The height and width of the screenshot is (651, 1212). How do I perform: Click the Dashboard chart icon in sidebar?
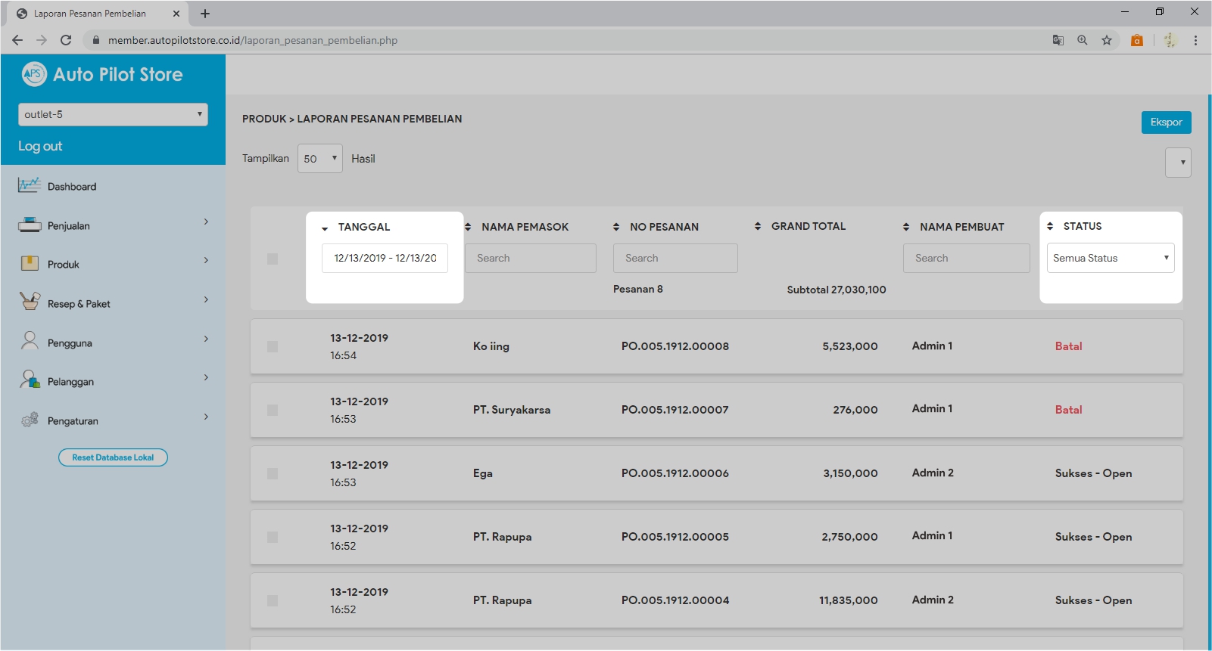(30, 185)
